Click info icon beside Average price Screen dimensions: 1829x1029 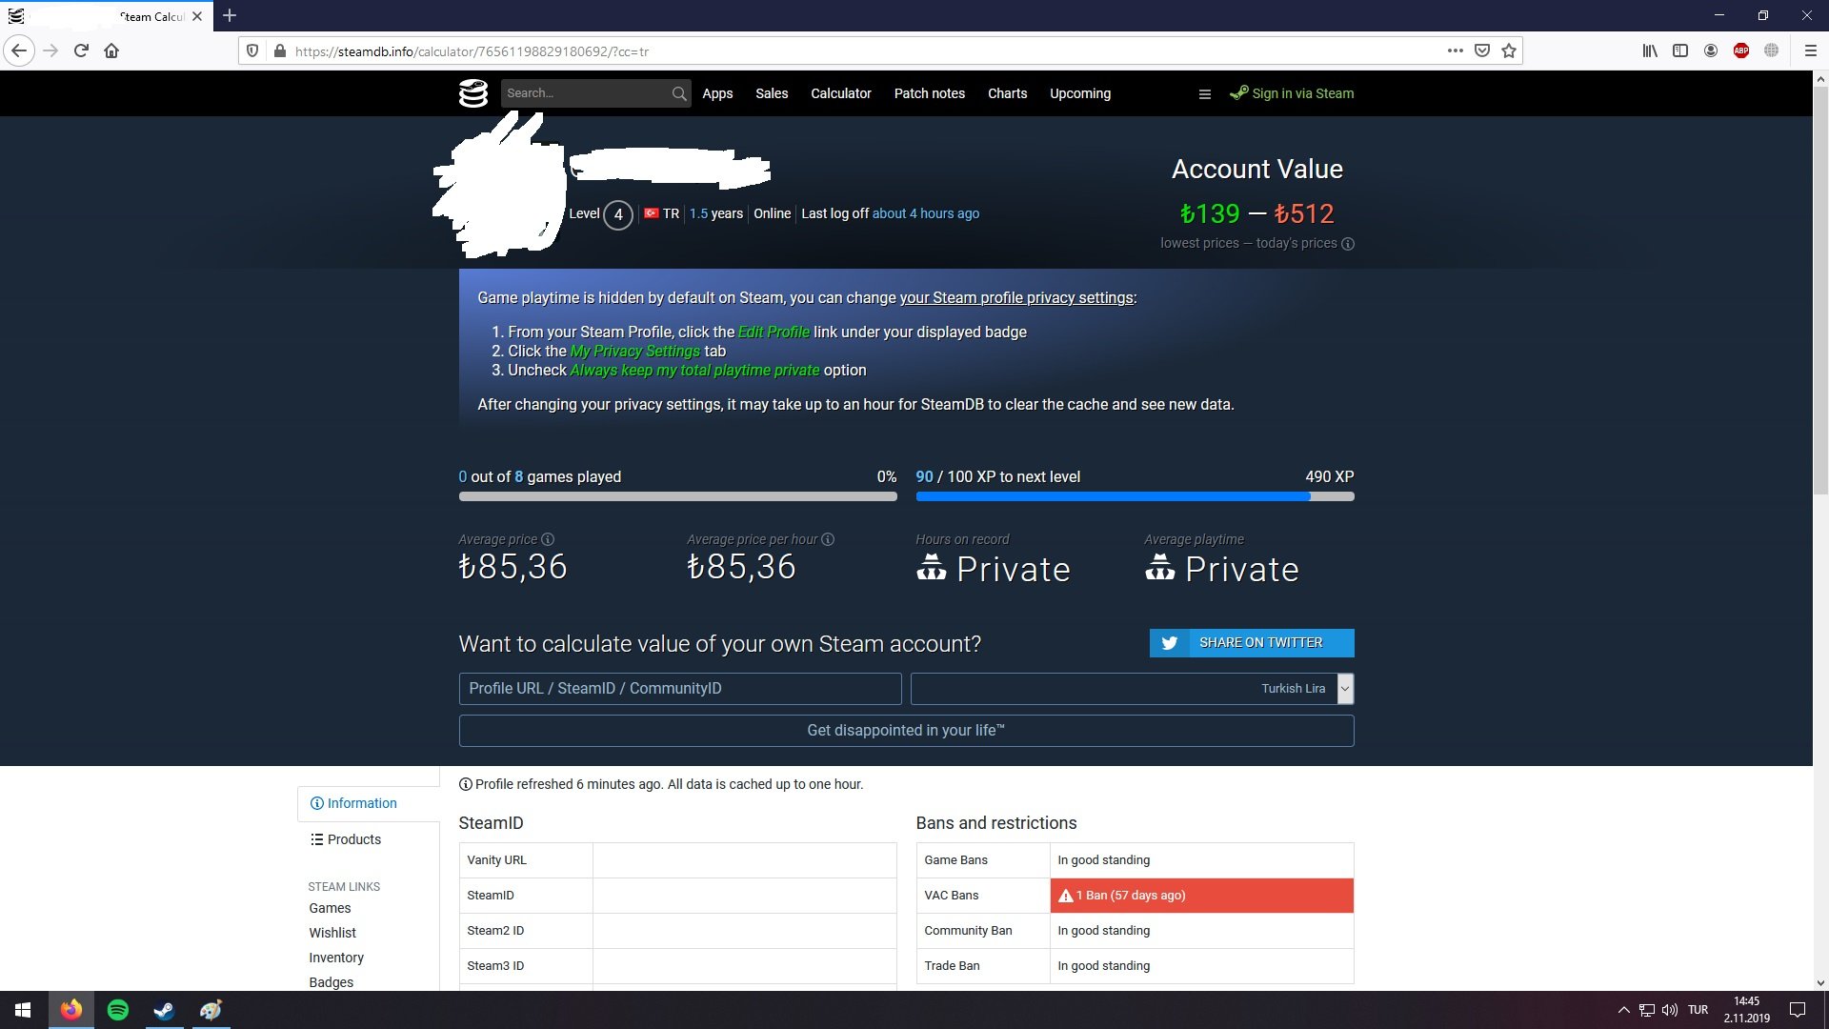548,539
